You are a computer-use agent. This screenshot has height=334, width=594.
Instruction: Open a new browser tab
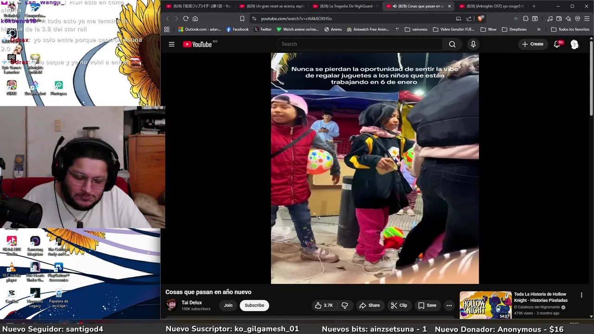[x=534, y=6]
